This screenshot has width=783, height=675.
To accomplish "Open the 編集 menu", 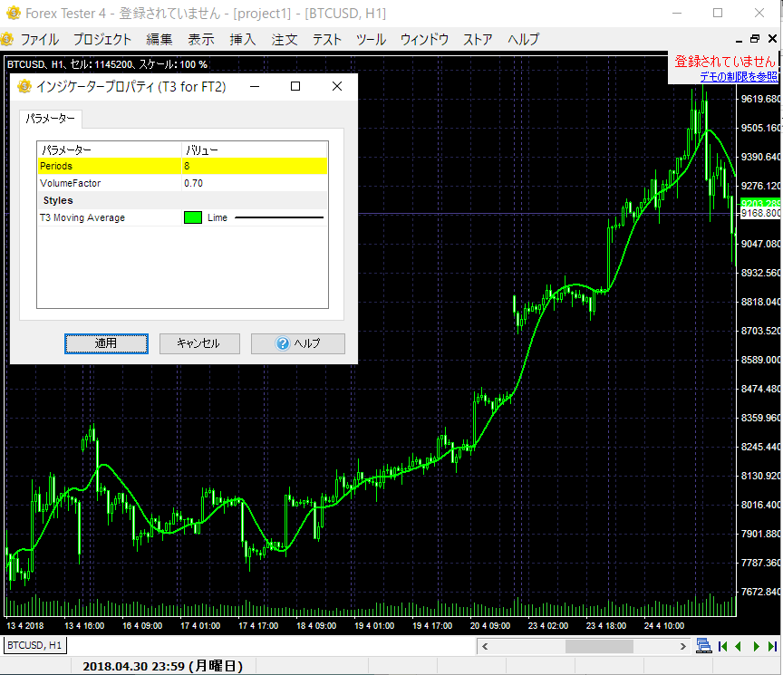I will click(159, 40).
